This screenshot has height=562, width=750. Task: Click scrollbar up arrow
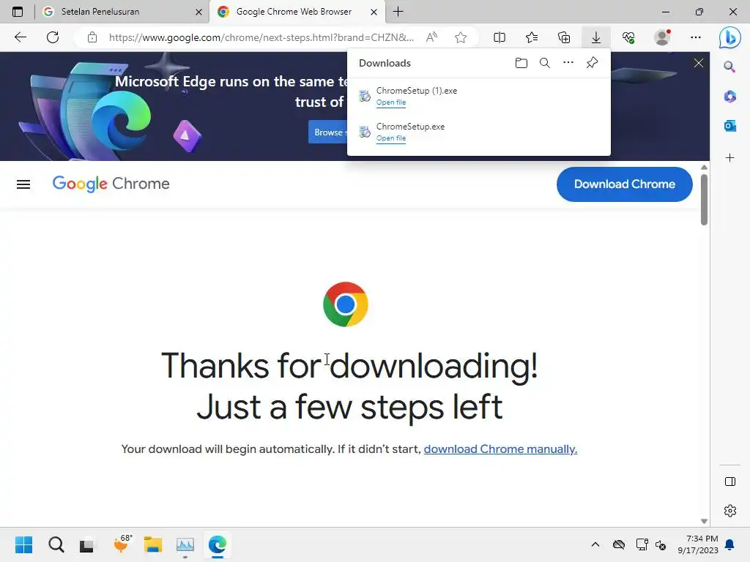pyautogui.click(x=704, y=168)
